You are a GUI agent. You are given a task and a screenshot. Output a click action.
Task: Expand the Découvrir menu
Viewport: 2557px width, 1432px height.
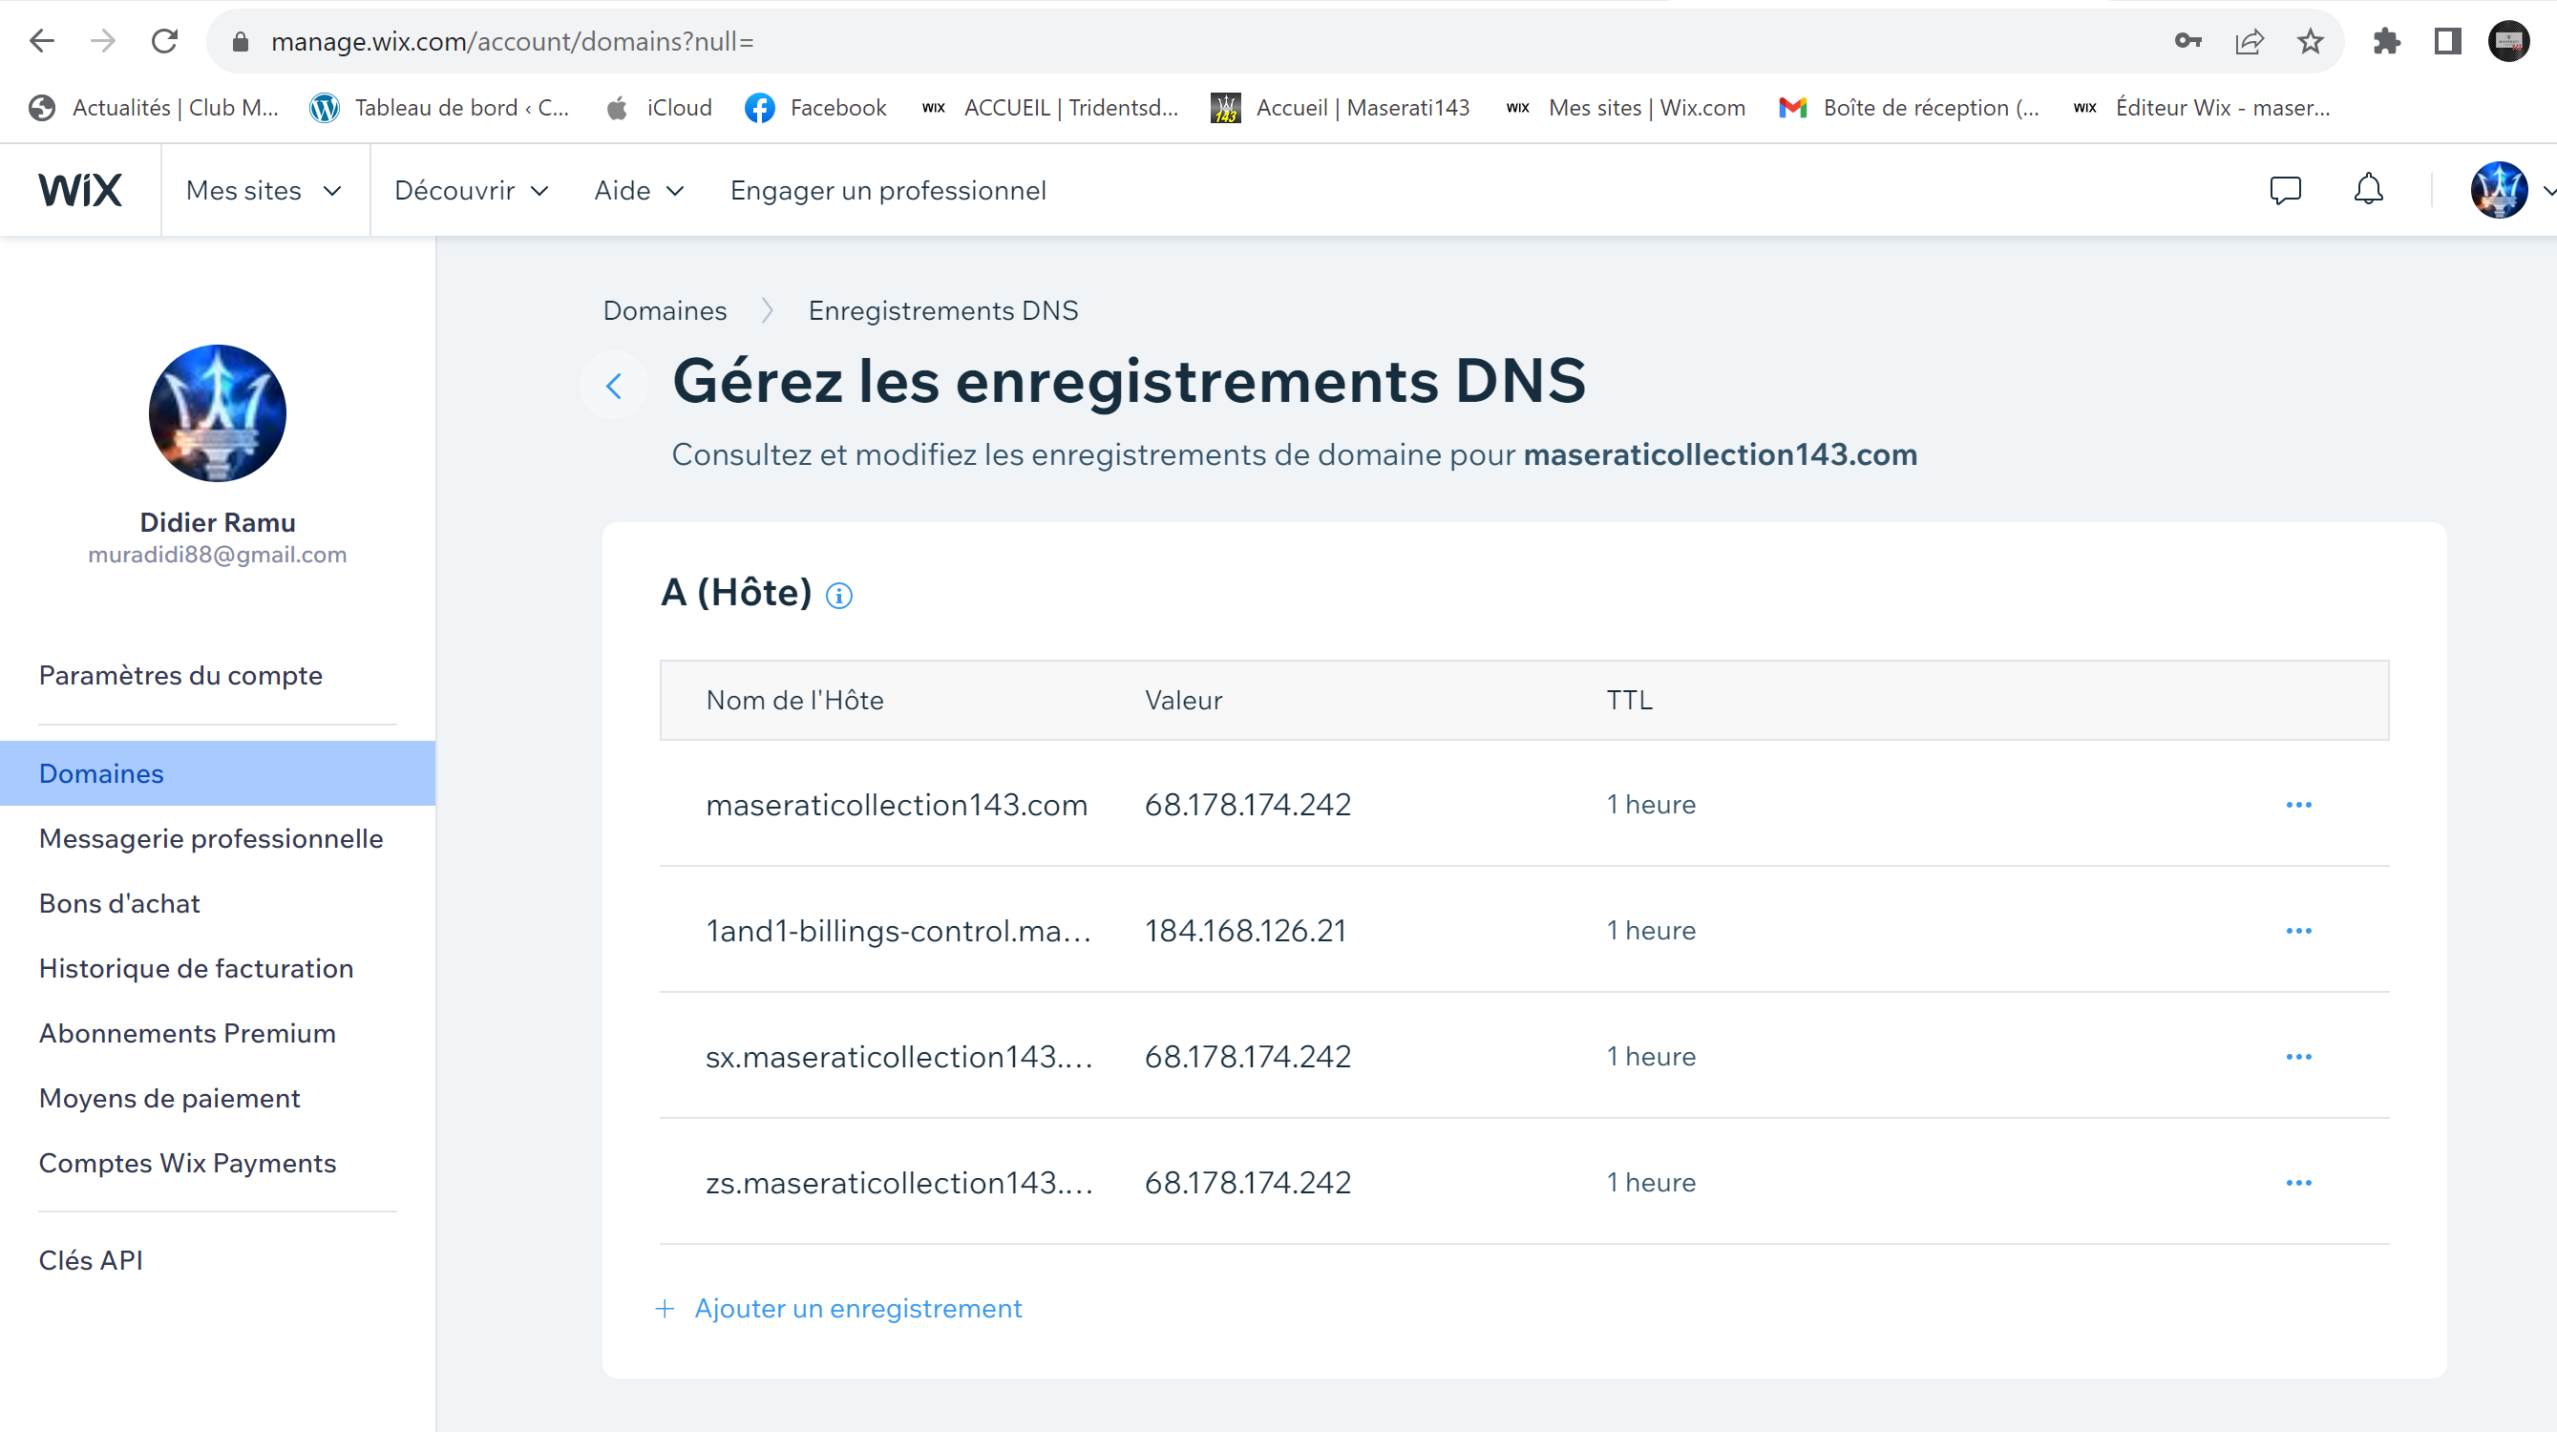pyautogui.click(x=472, y=191)
